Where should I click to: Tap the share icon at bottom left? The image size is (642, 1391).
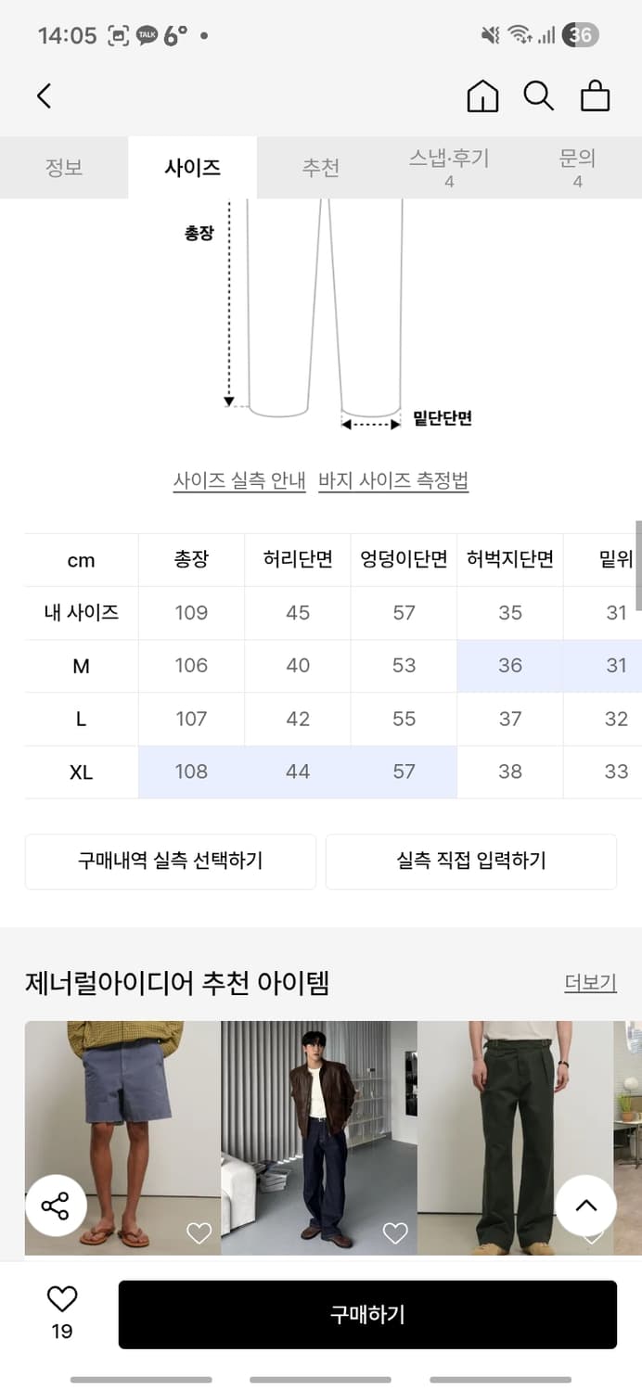(x=57, y=1205)
